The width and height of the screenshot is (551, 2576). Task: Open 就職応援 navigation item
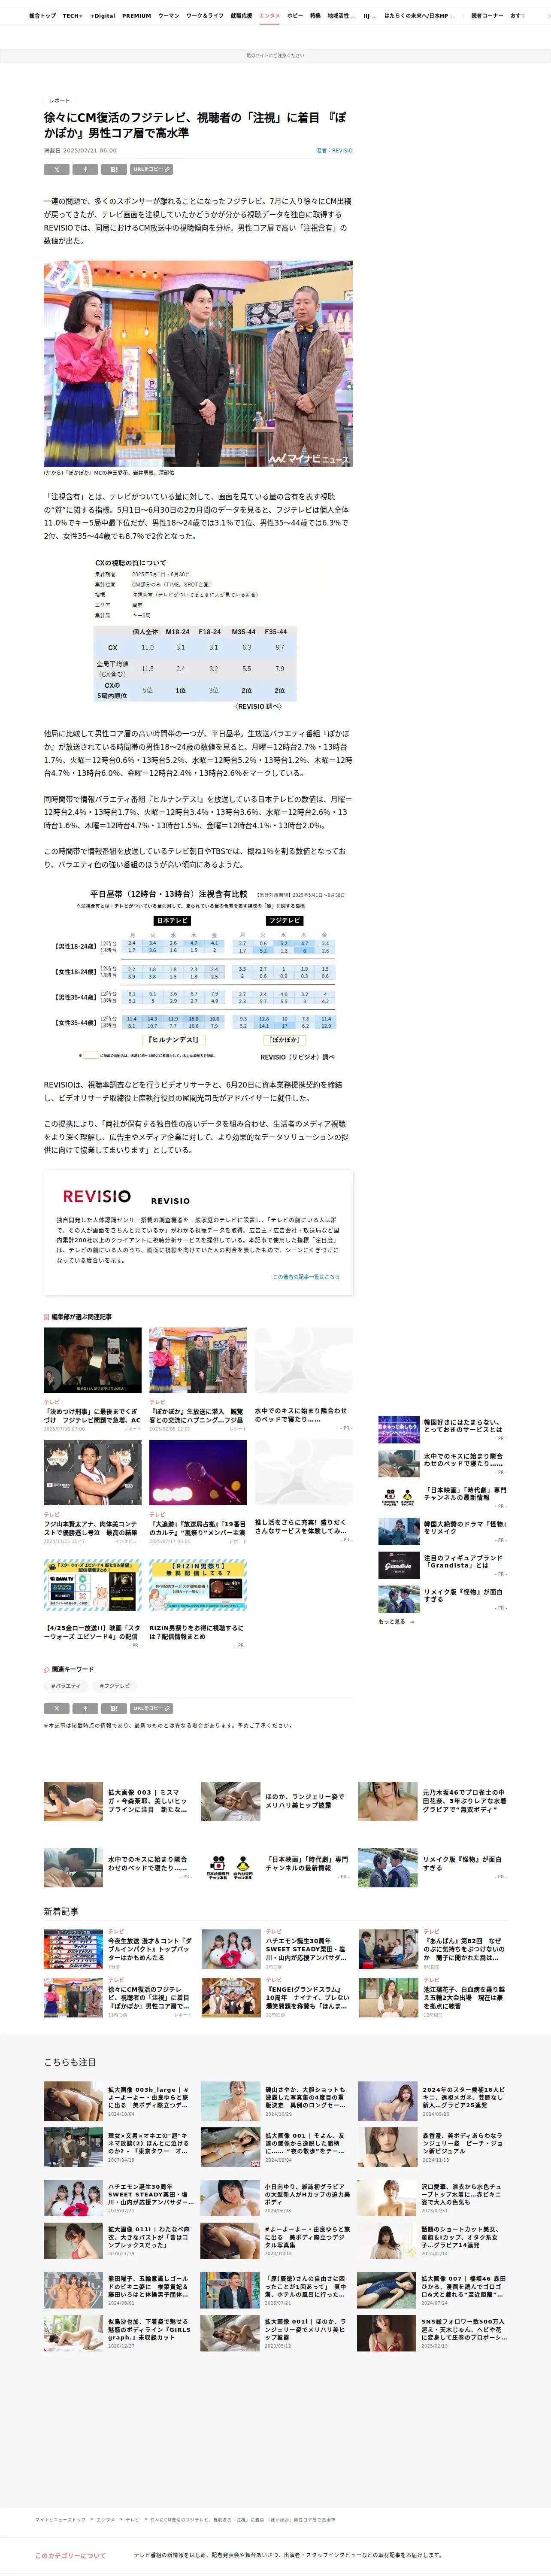[241, 16]
